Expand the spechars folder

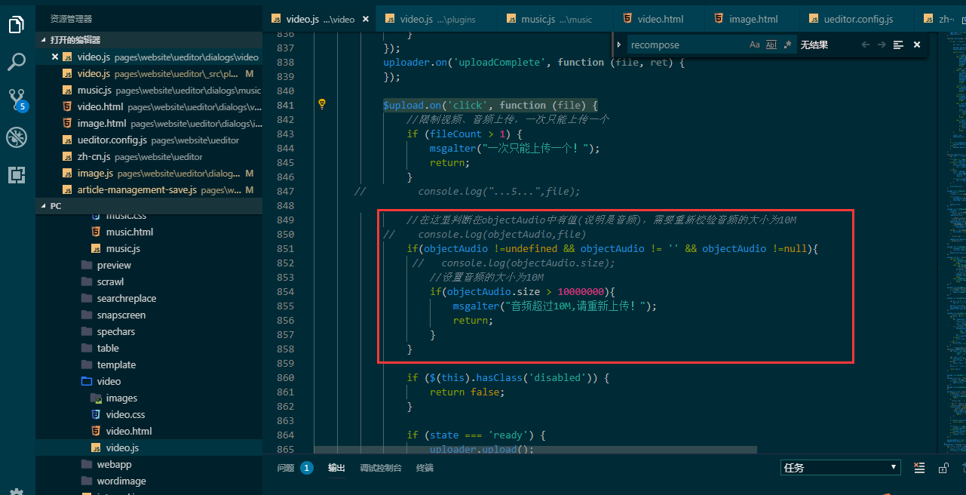pyautogui.click(x=115, y=331)
